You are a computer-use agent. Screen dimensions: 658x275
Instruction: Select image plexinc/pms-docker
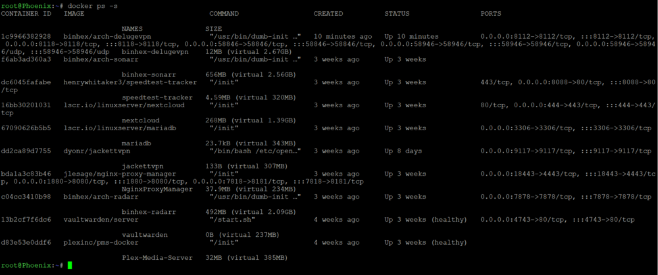[101, 242]
